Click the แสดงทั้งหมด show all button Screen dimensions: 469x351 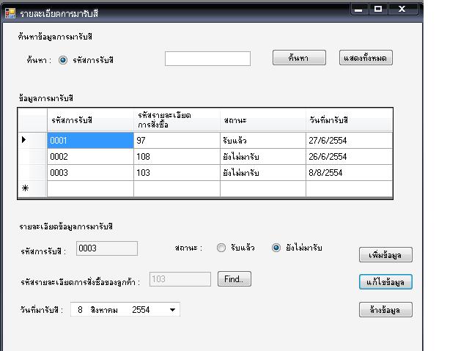(366, 58)
